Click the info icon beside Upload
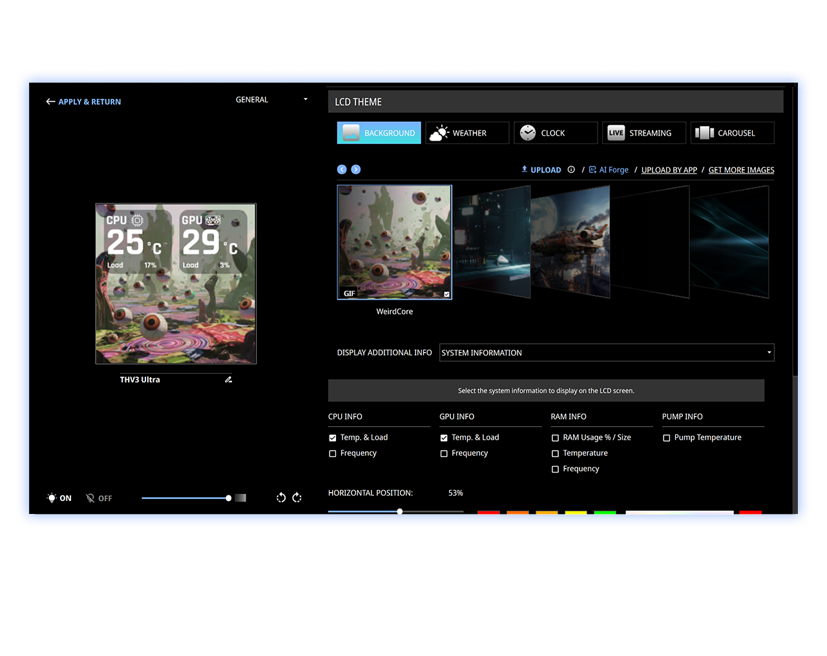This screenshot has height=656, width=827. pyautogui.click(x=571, y=170)
